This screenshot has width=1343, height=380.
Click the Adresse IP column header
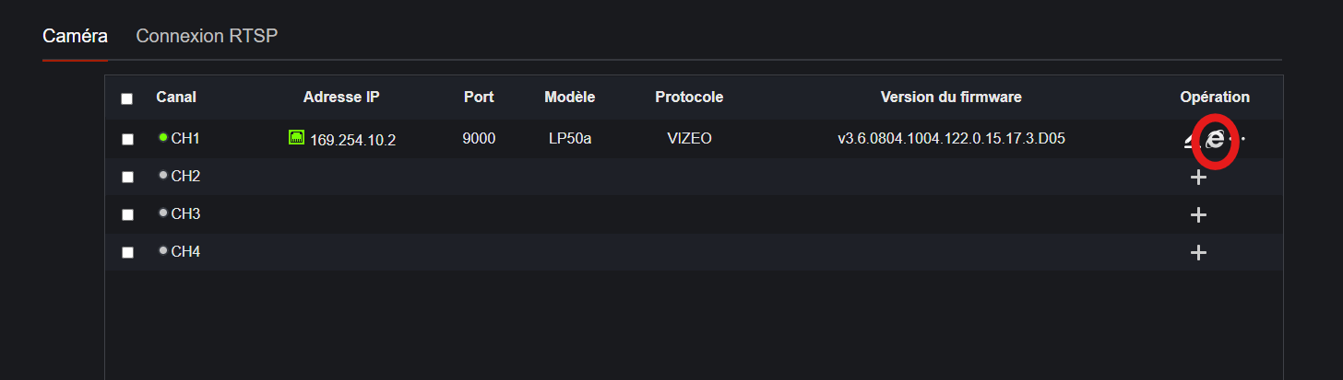341,97
